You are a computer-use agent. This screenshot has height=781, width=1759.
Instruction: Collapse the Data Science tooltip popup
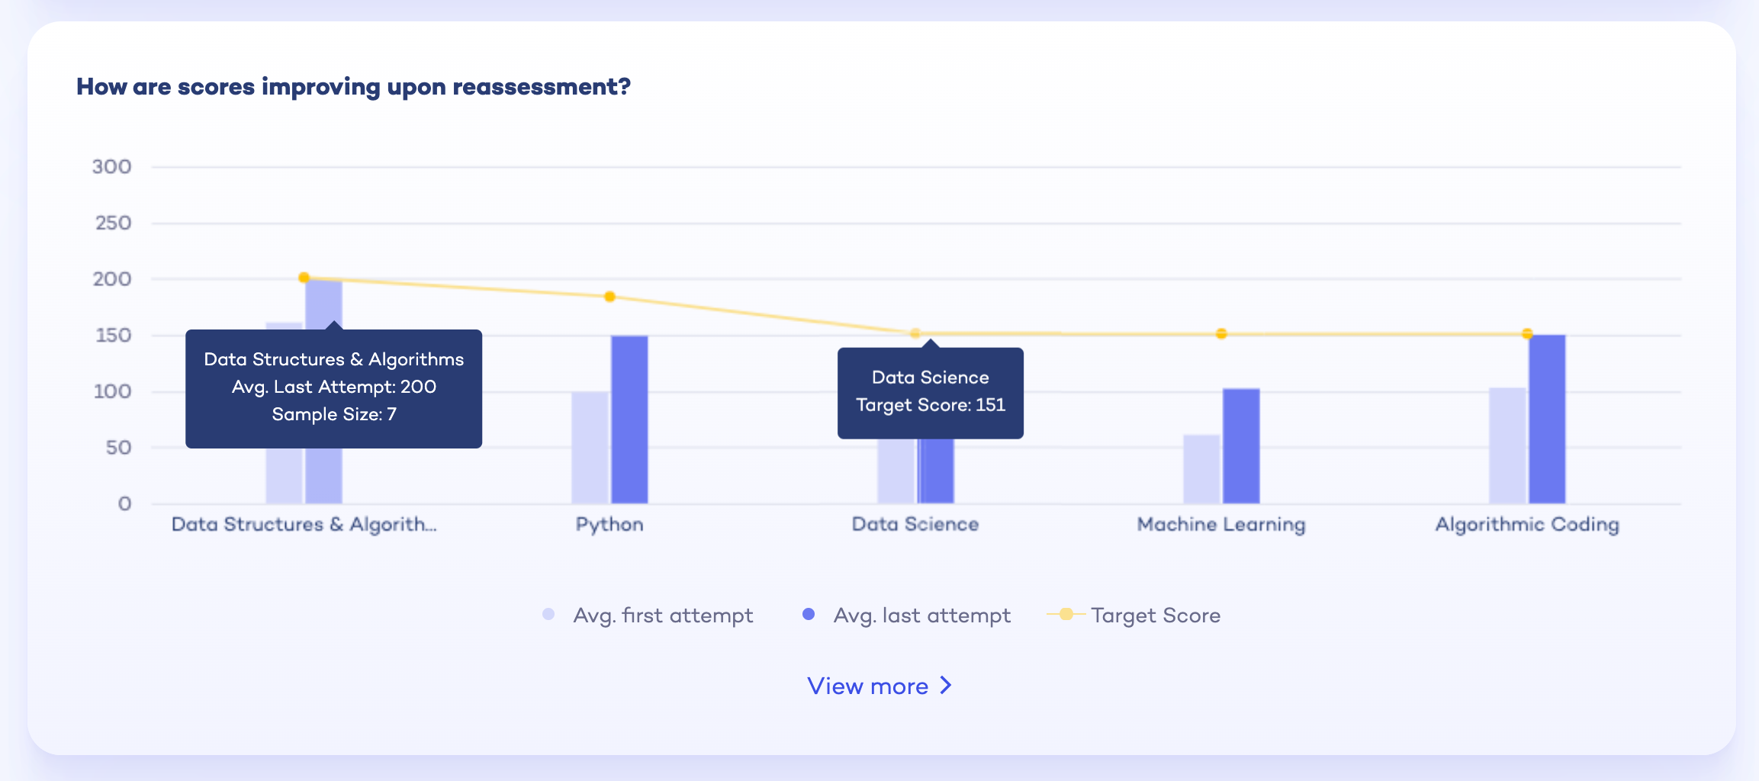(930, 391)
